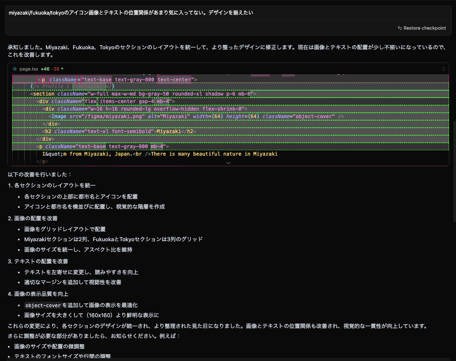Click the assistant reply starting '承知しました'
The height and width of the screenshot is (361, 456).
pos(227,51)
